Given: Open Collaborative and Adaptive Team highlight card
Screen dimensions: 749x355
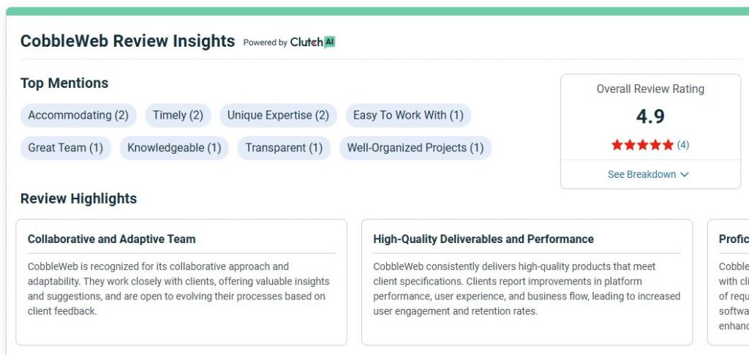Looking at the screenshot, I should 181,282.
